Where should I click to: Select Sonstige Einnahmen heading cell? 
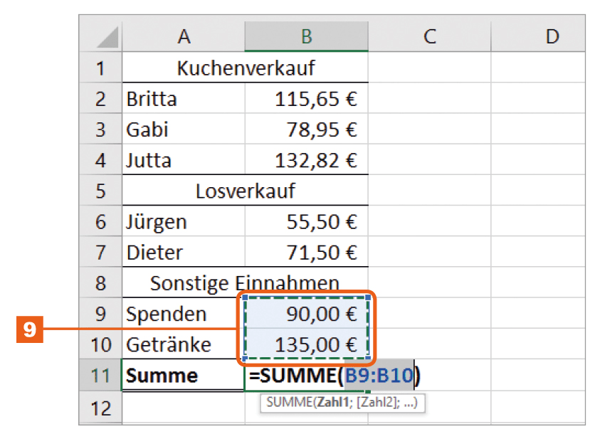coord(246,283)
